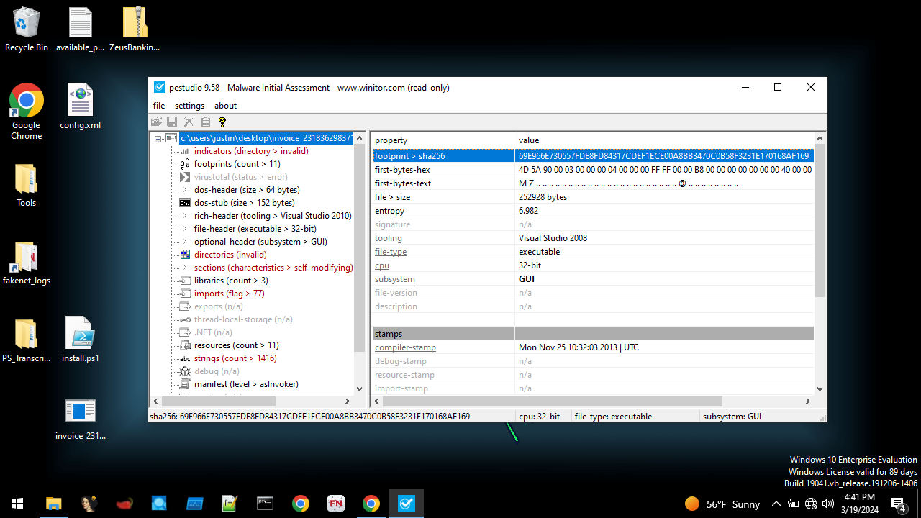Click the save toolbar icon
Image resolution: width=921 pixels, height=518 pixels.
(x=171, y=122)
